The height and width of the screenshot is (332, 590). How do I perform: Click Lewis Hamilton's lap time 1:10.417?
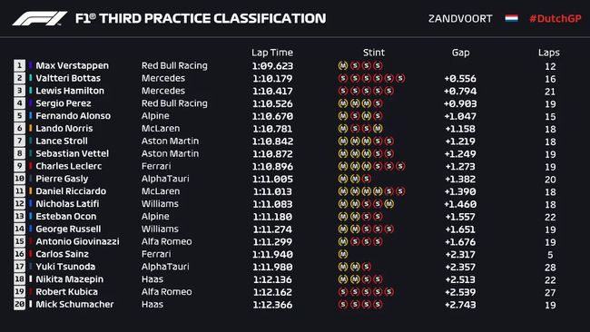click(x=272, y=91)
